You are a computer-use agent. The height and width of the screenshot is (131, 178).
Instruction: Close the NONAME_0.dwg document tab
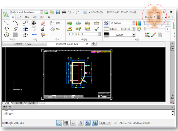(42, 44)
